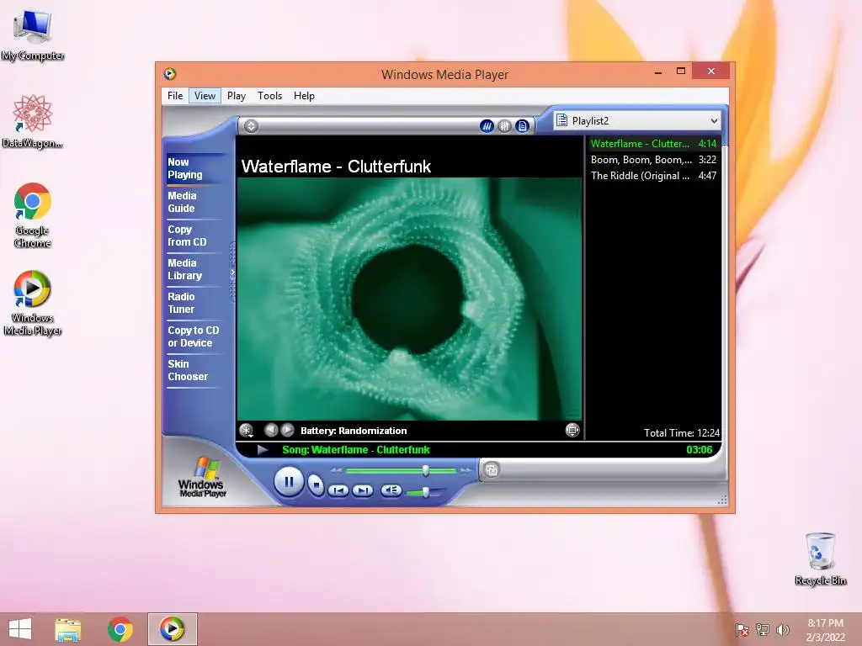This screenshot has height=646, width=862.
Task: Click the fast forward arrows beside seek bar
Action: click(x=466, y=471)
